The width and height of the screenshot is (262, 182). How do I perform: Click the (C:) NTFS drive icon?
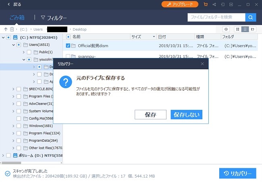click(x=15, y=37)
